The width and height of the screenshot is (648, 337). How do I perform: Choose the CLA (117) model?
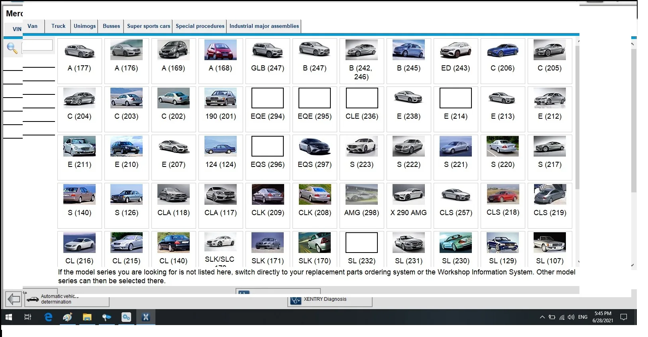[221, 206]
